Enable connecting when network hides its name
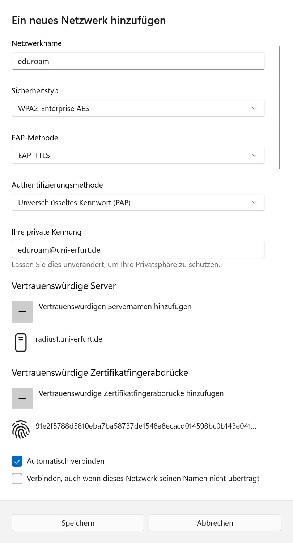This screenshot has width=293, height=543. point(17,479)
